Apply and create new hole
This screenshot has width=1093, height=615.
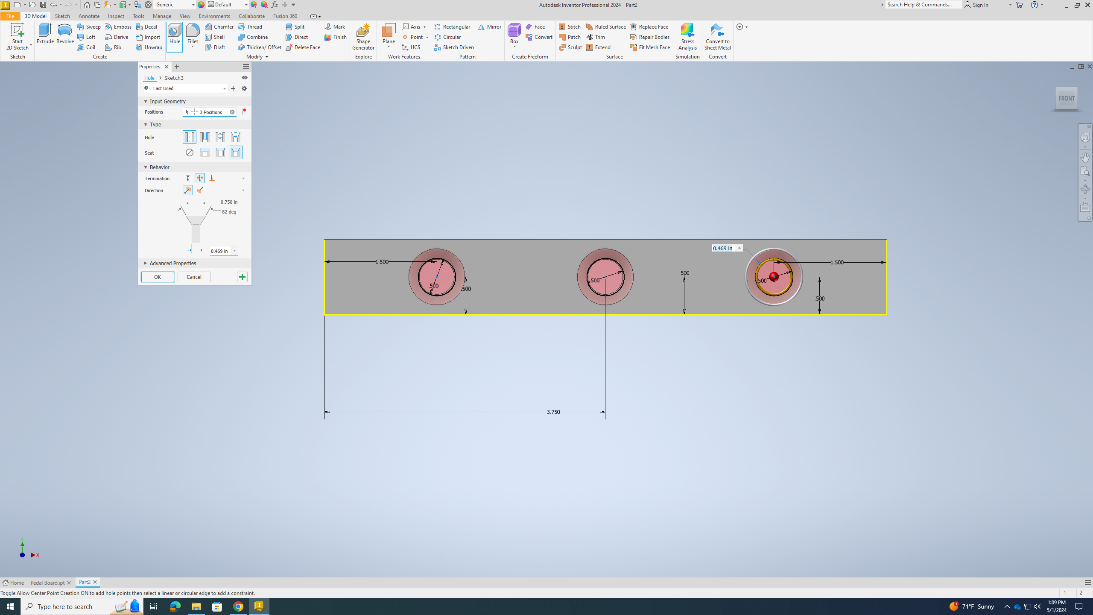coord(242,277)
